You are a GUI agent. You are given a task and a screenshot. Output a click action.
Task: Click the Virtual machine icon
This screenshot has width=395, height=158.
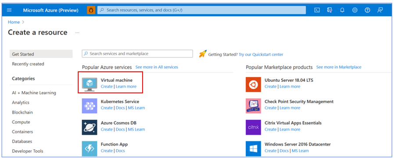pos(90,84)
